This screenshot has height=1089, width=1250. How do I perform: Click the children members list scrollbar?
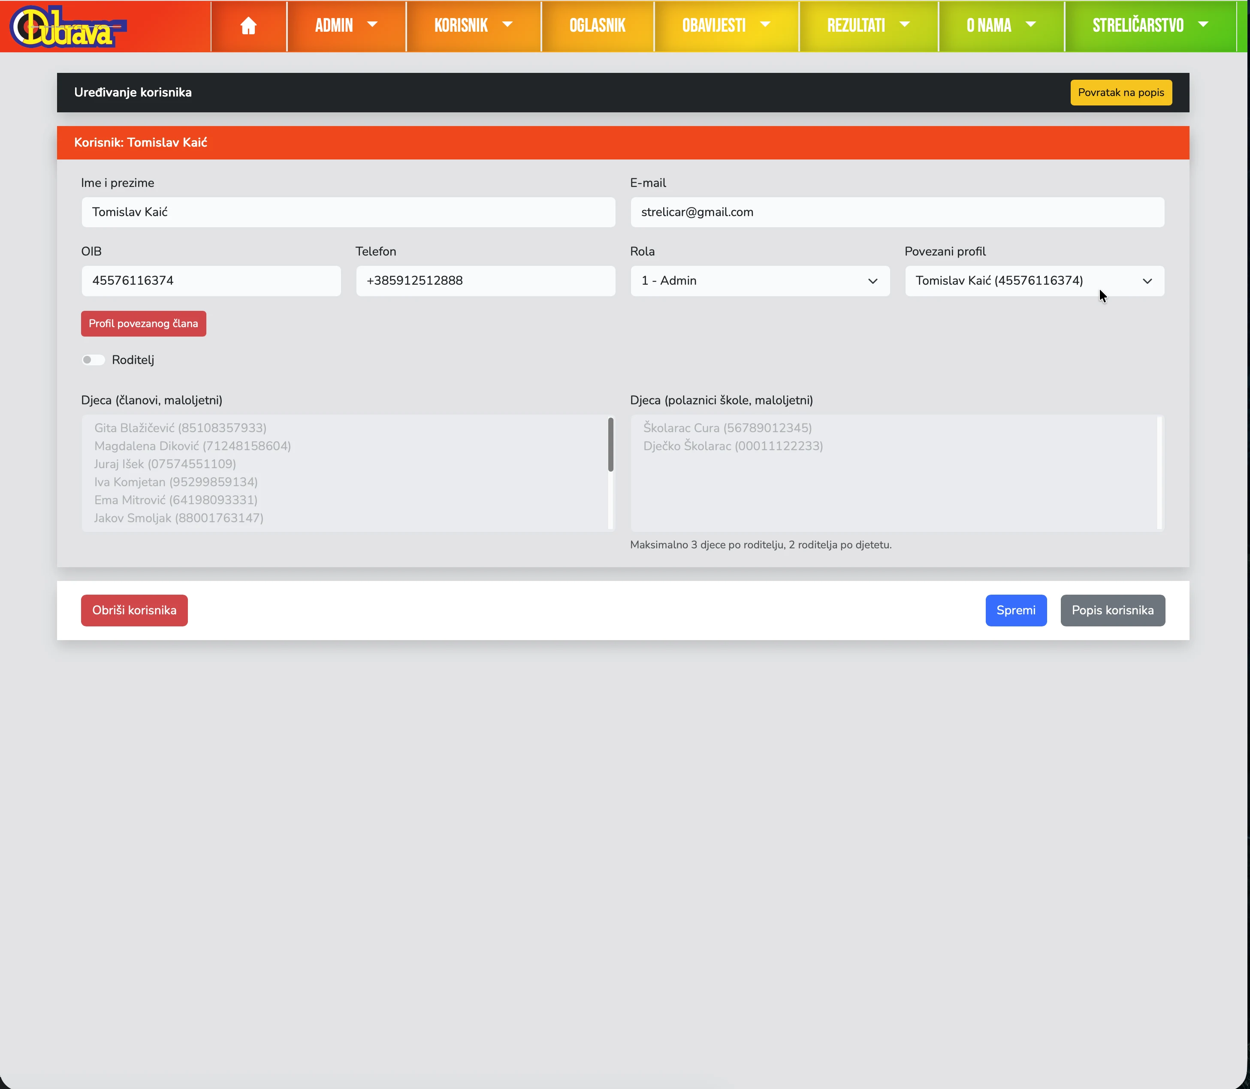[x=610, y=445]
